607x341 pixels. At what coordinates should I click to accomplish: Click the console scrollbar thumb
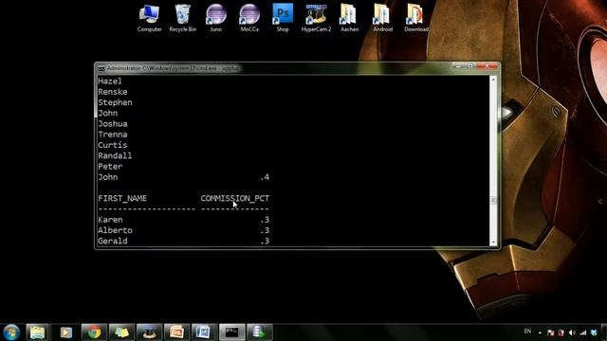tap(493, 200)
